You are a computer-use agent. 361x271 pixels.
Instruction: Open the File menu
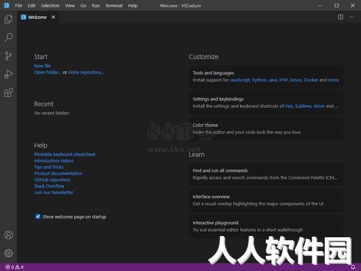coord(19,5)
